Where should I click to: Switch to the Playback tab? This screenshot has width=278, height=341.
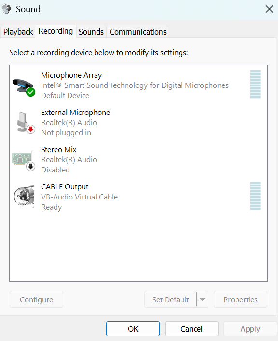point(18,32)
